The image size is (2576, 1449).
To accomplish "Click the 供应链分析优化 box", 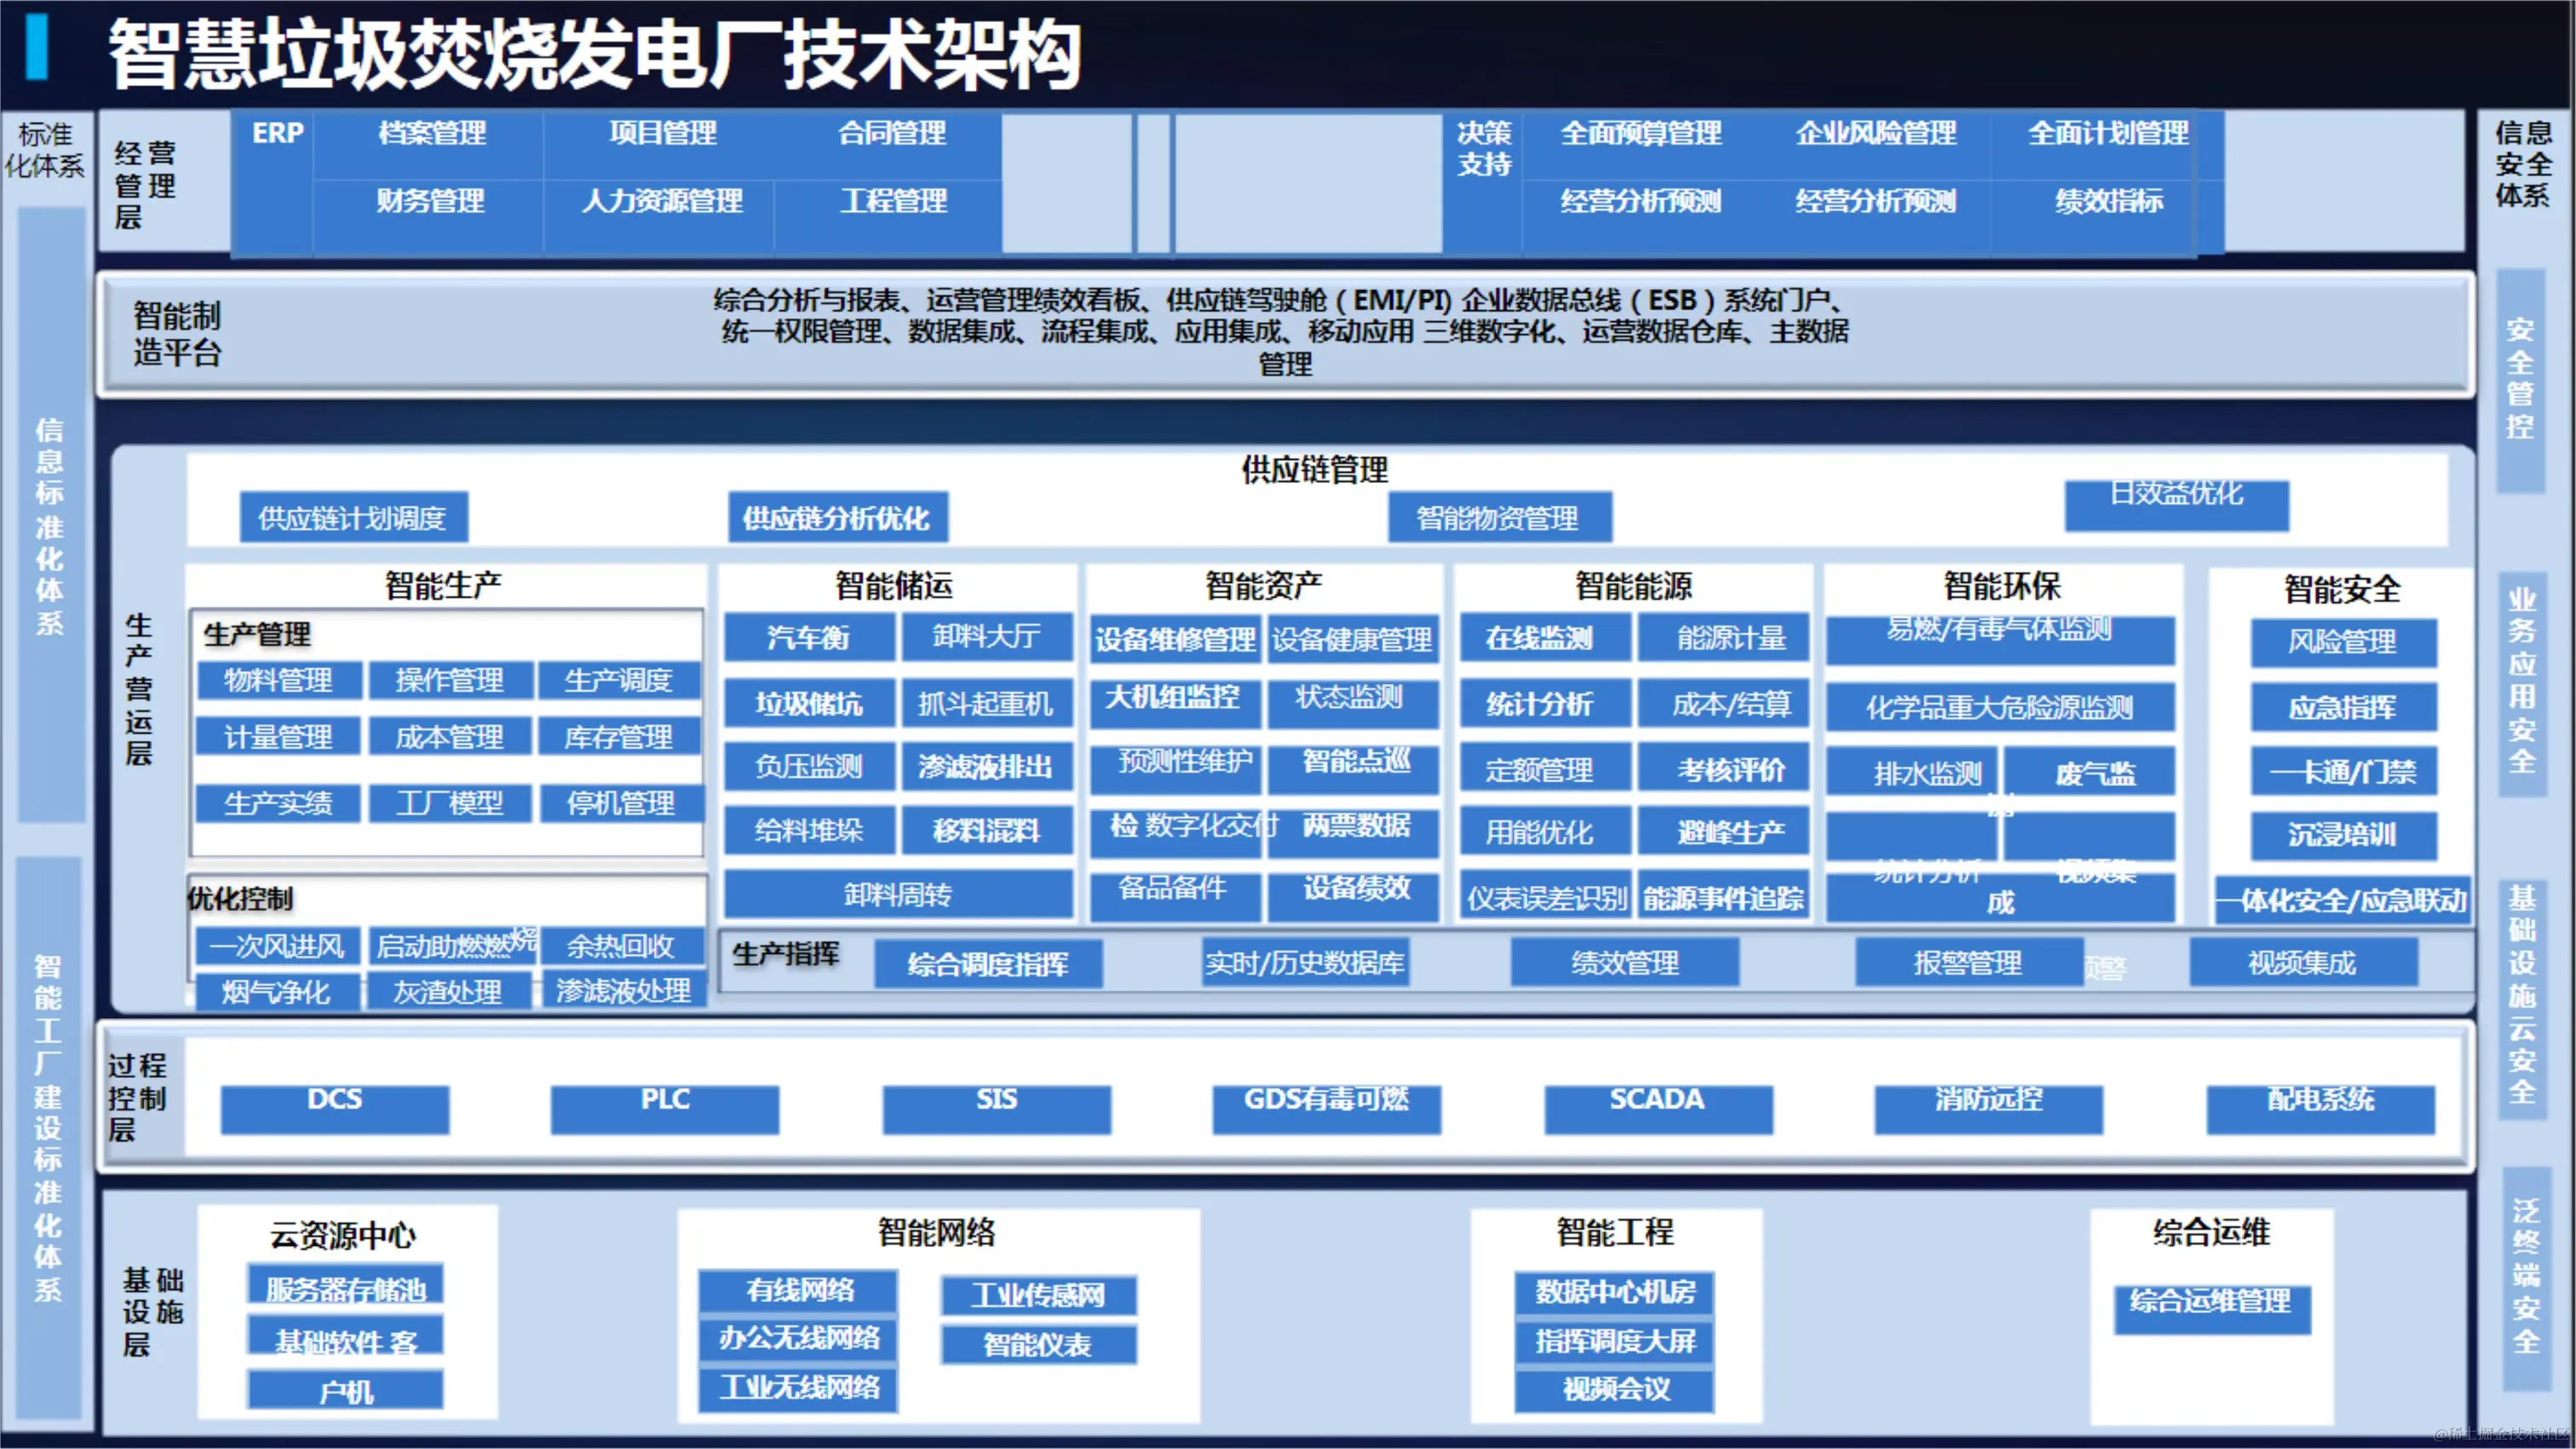I will point(837,517).
